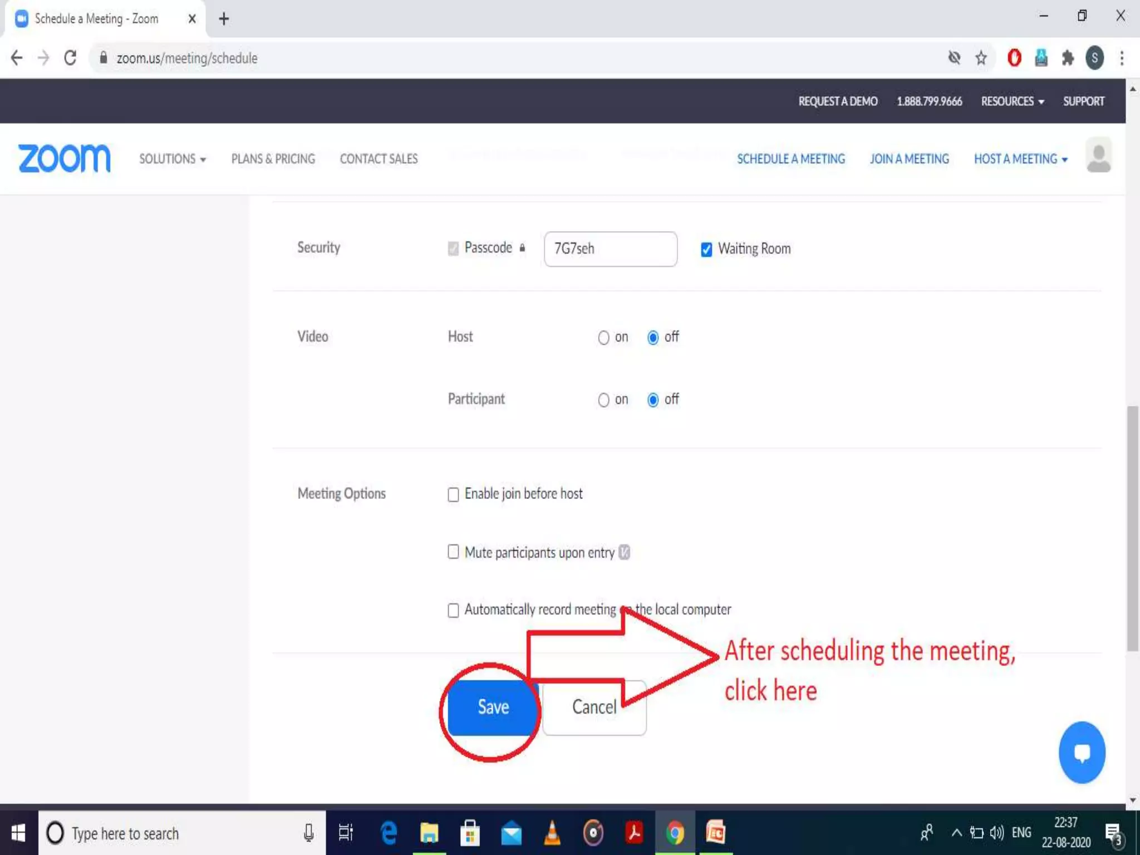Open Join a Meeting link
Viewport: 1140px width, 855px height.
(909, 159)
